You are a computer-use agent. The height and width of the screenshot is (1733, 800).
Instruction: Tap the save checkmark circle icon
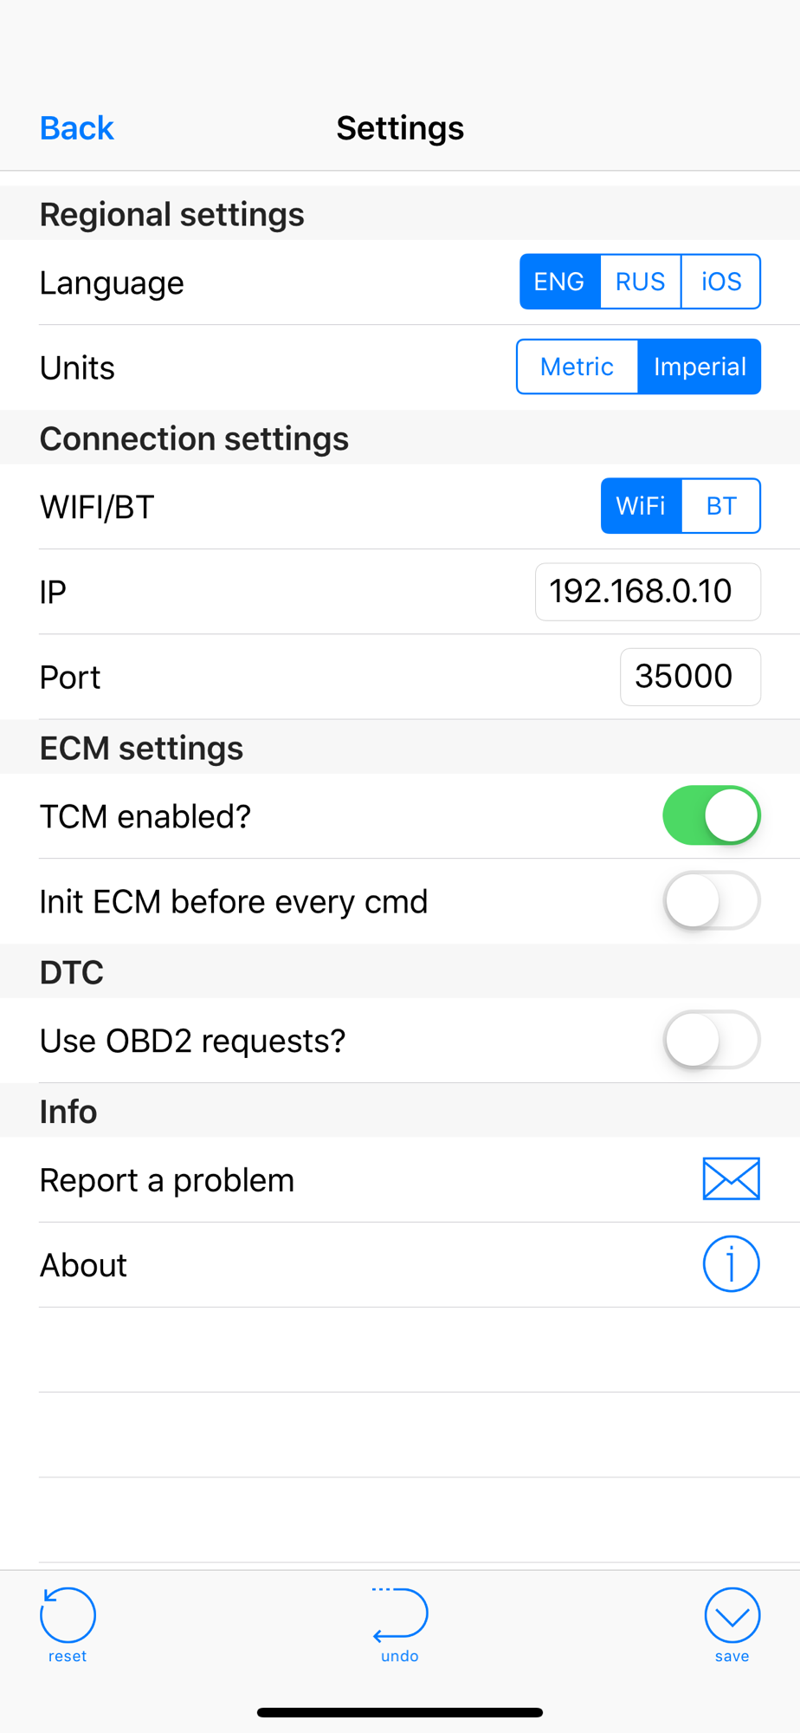[732, 1614]
